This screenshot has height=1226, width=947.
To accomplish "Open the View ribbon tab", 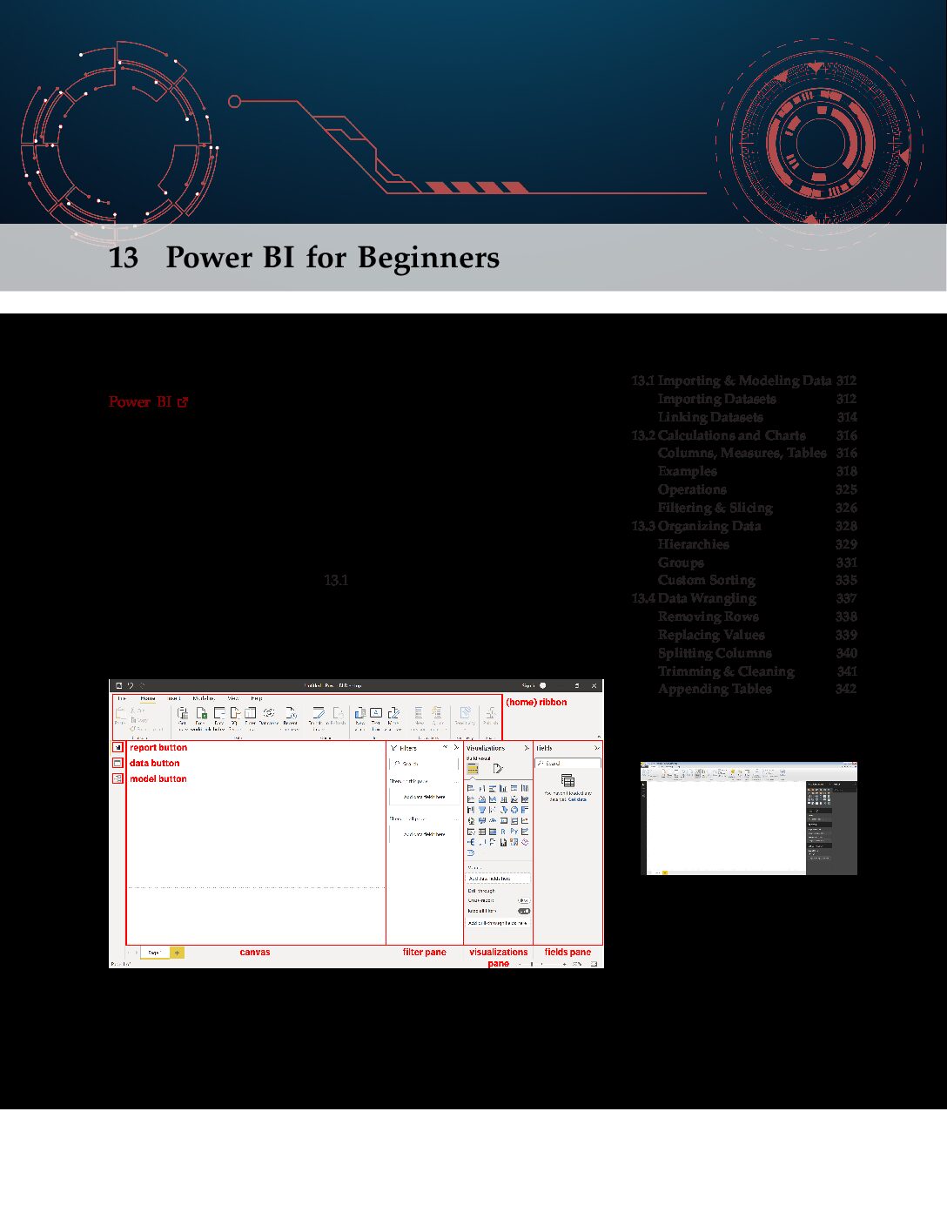I will coord(233,698).
